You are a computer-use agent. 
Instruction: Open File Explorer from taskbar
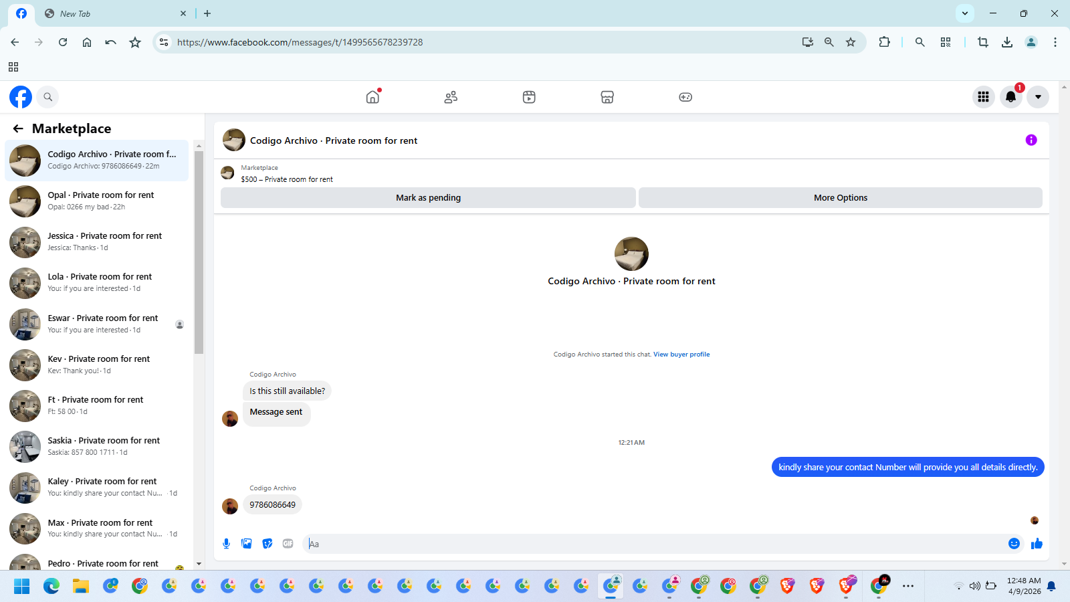(x=81, y=586)
